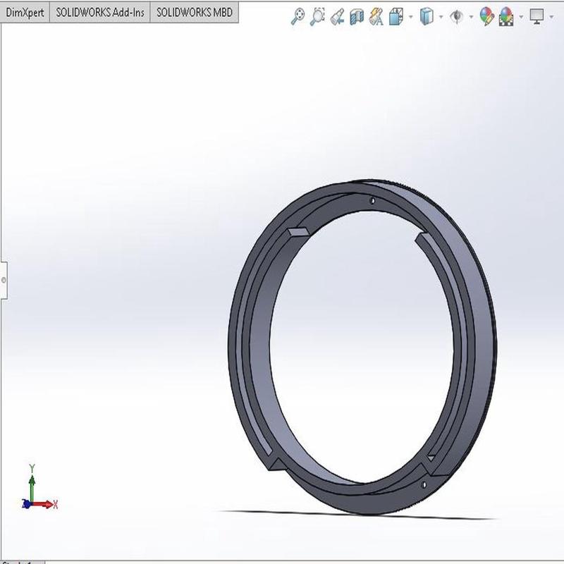
Task: Expand the Hide/Show Items dropdown arrow
Action: pos(471,17)
